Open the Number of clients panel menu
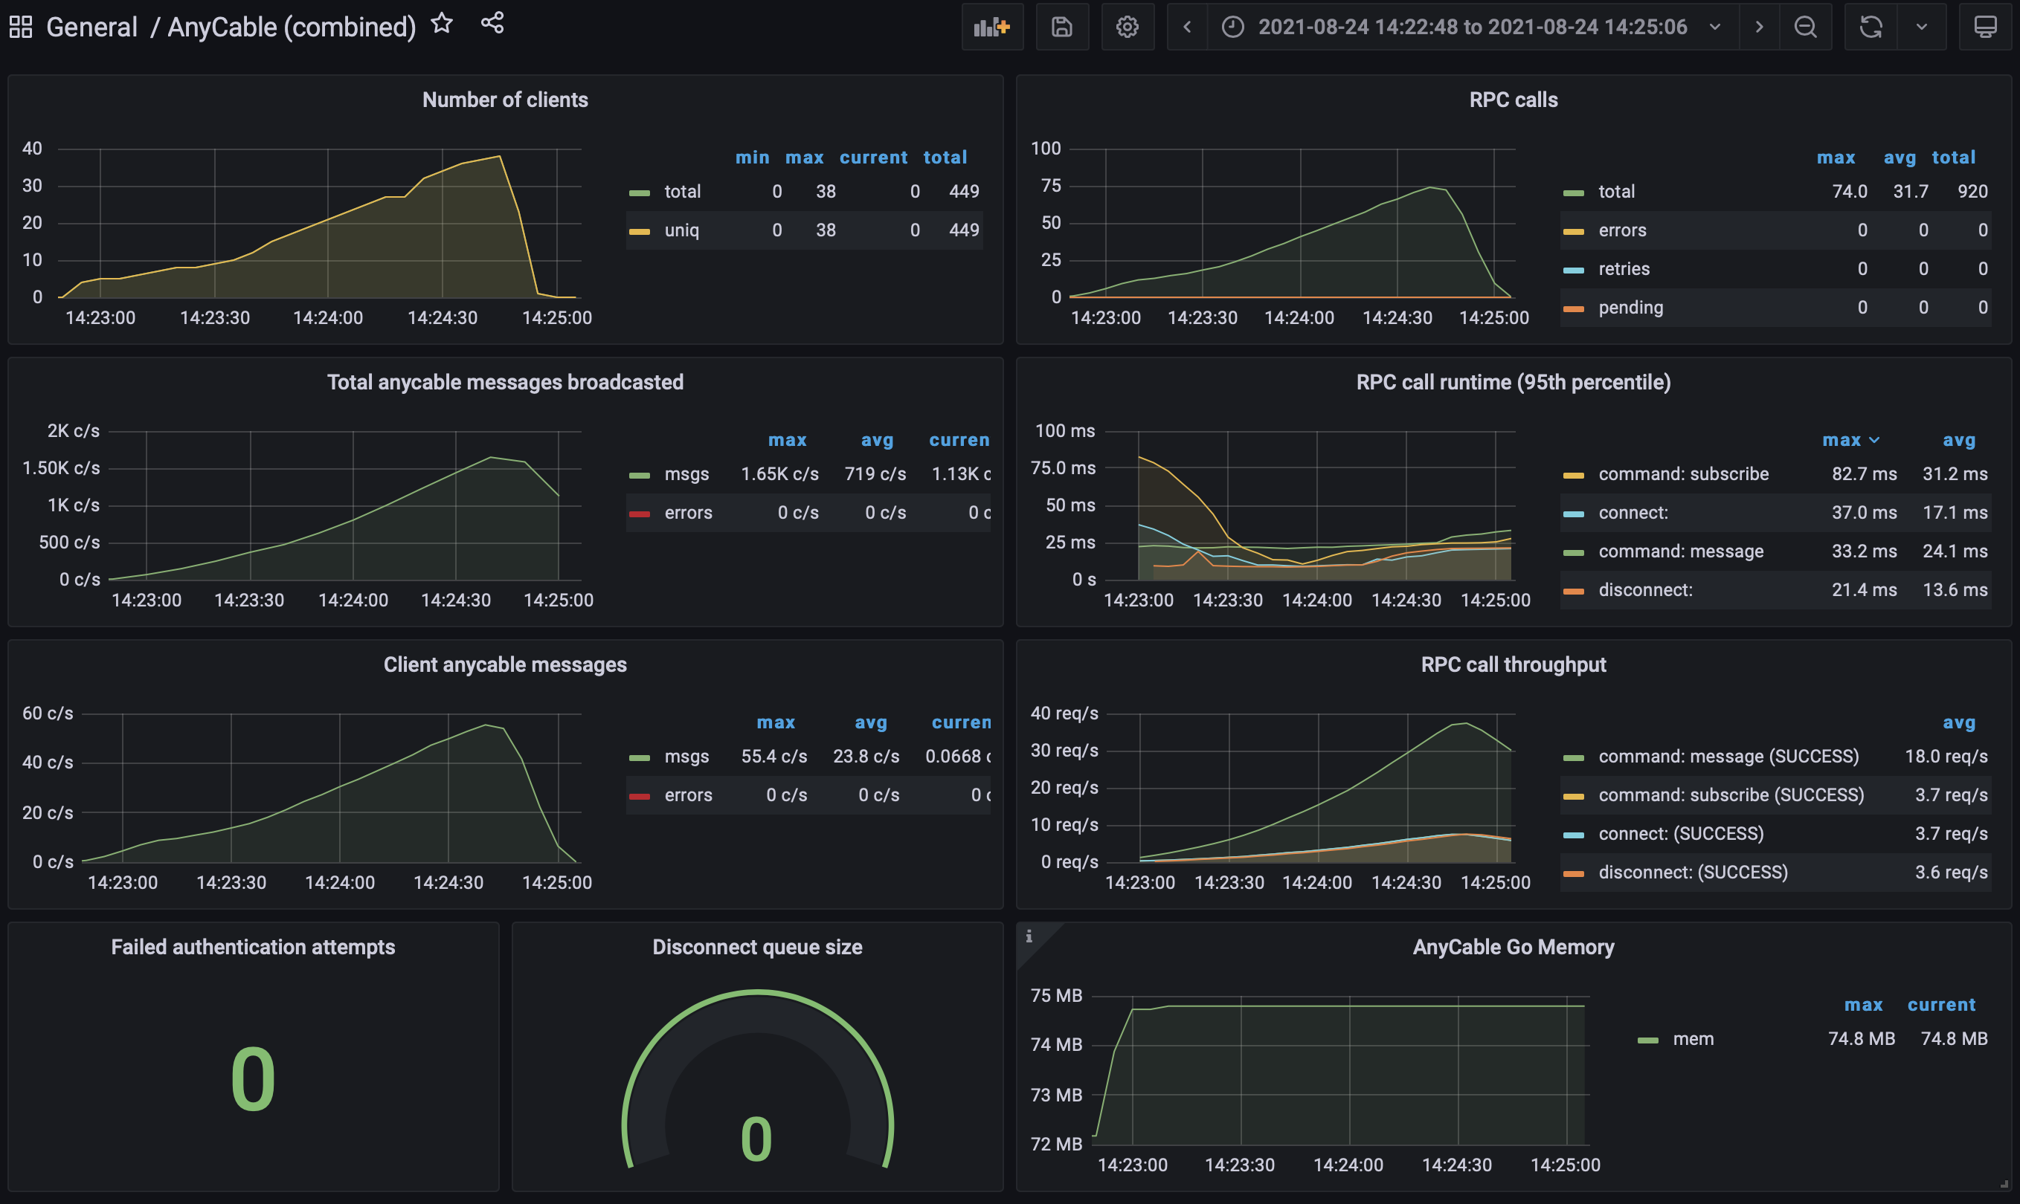 [x=505, y=99]
